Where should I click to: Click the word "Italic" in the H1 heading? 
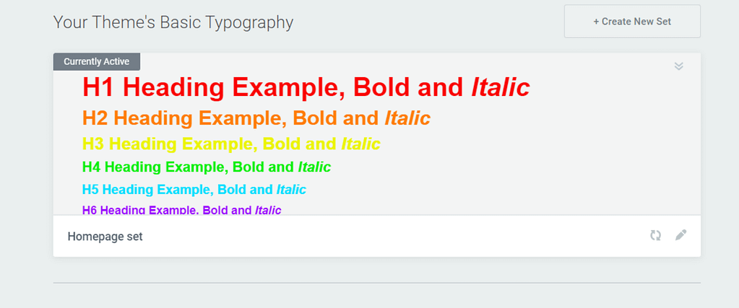[x=500, y=88]
